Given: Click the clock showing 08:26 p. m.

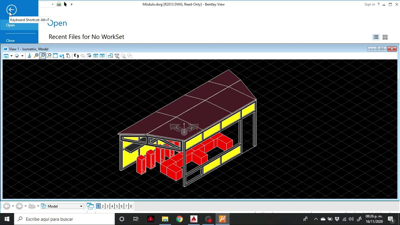Looking at the screenshot, I should 374,219.
